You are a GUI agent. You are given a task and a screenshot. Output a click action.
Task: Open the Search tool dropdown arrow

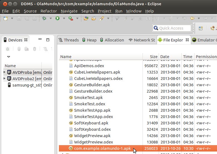pos(108,18)
